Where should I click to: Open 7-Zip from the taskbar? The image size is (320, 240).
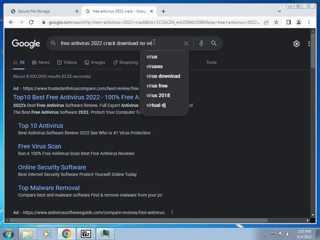tap(86, 234)
